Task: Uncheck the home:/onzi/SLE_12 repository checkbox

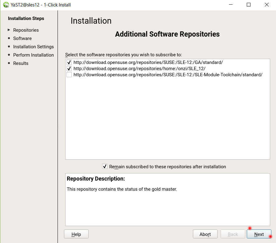Action: (x=69, y=69)
